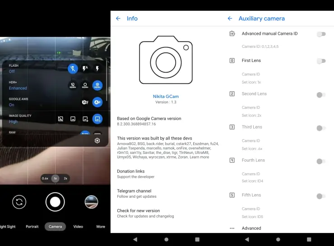Go back from Info screen
334x246 pixels.
coord(118,19)
